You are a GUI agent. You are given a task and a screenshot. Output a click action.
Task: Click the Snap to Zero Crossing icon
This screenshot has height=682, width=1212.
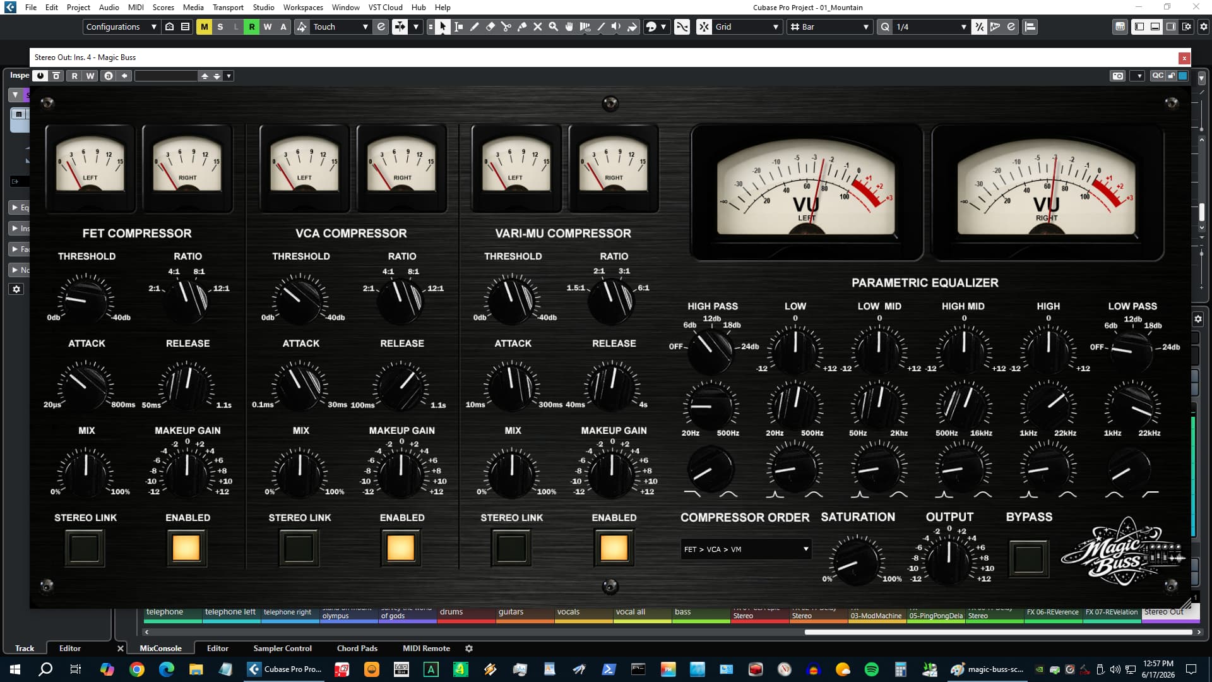682,27
